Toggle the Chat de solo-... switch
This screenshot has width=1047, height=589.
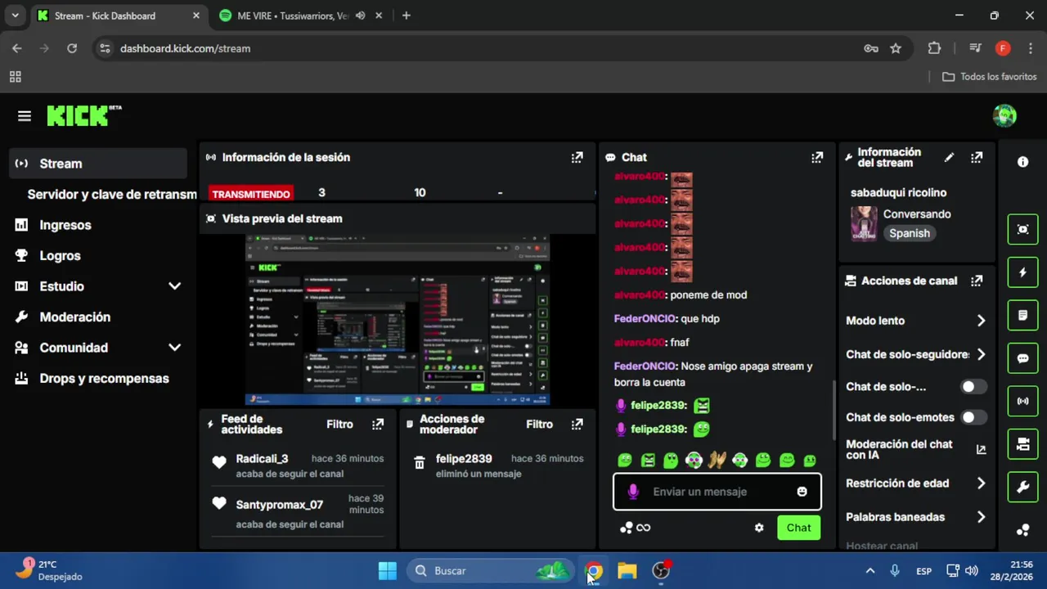tap(973, 386)
